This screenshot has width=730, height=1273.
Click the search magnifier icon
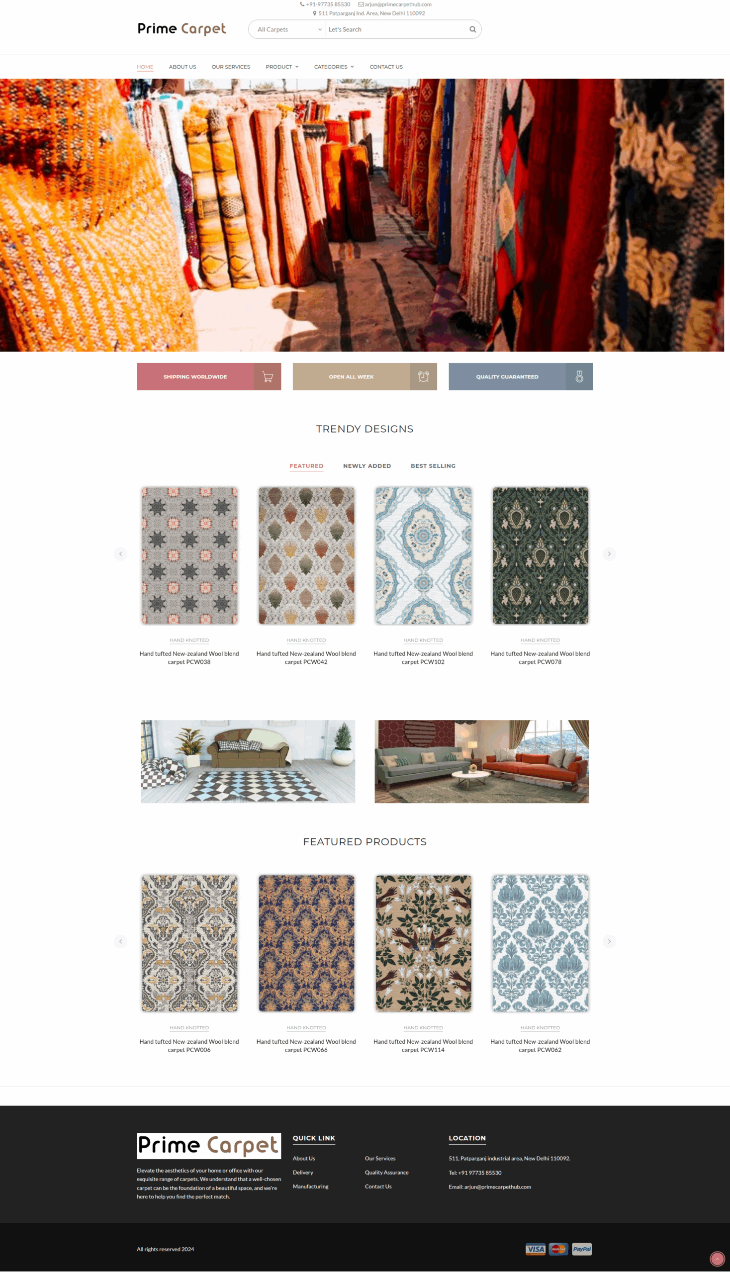472,29
